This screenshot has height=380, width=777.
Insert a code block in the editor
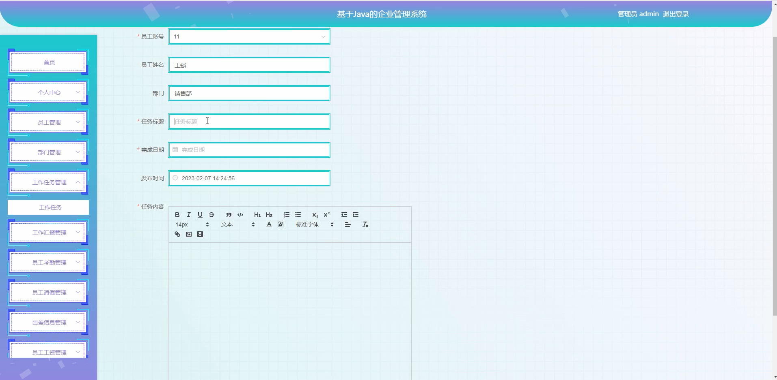(240, 215)
